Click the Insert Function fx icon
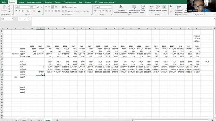 [29, 19]
